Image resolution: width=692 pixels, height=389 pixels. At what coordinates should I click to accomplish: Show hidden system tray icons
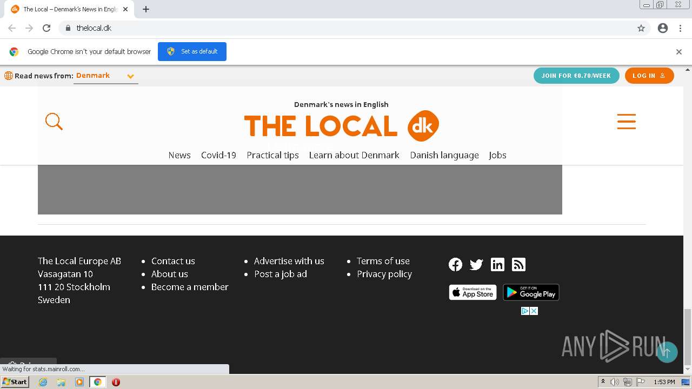tap(603, 382)
